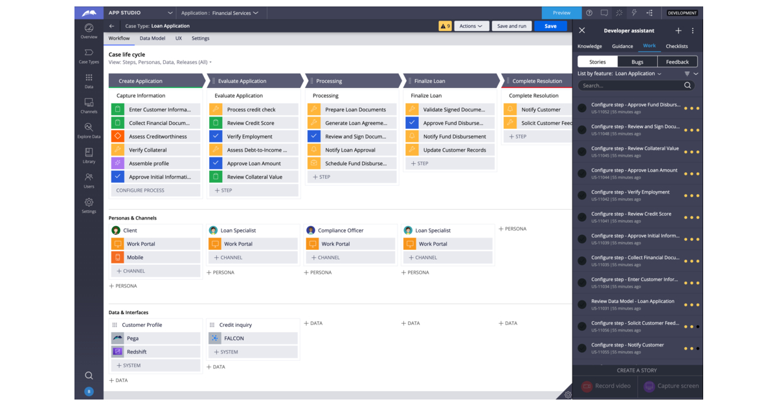Click the CREATE A STORY button

[x=637, y=370]
